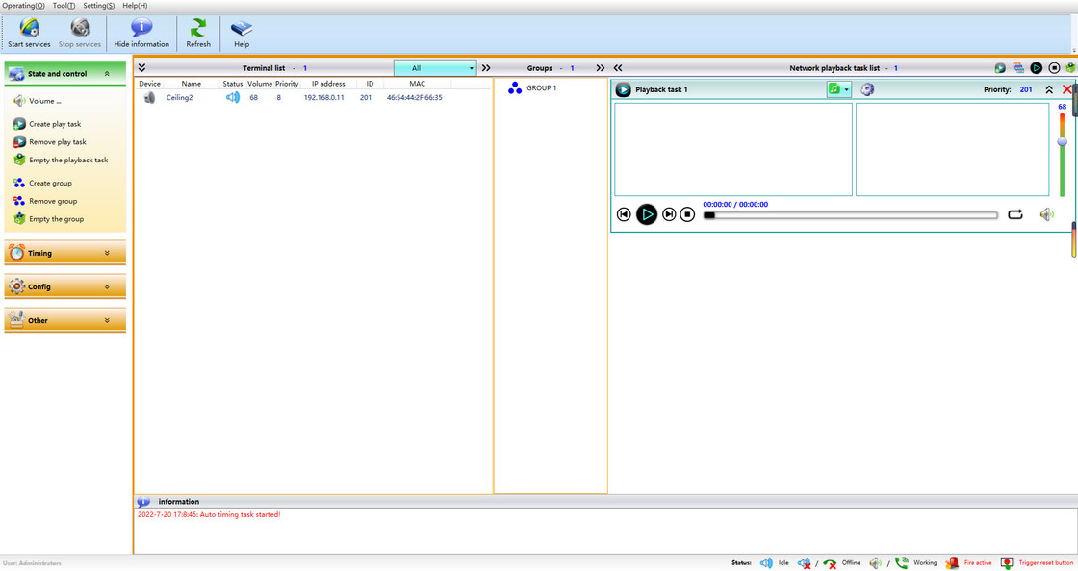Mute Playback task 1 speaker
Image resolution: width=1078 pixels, height=571 pixels.
click(1046, 214)
